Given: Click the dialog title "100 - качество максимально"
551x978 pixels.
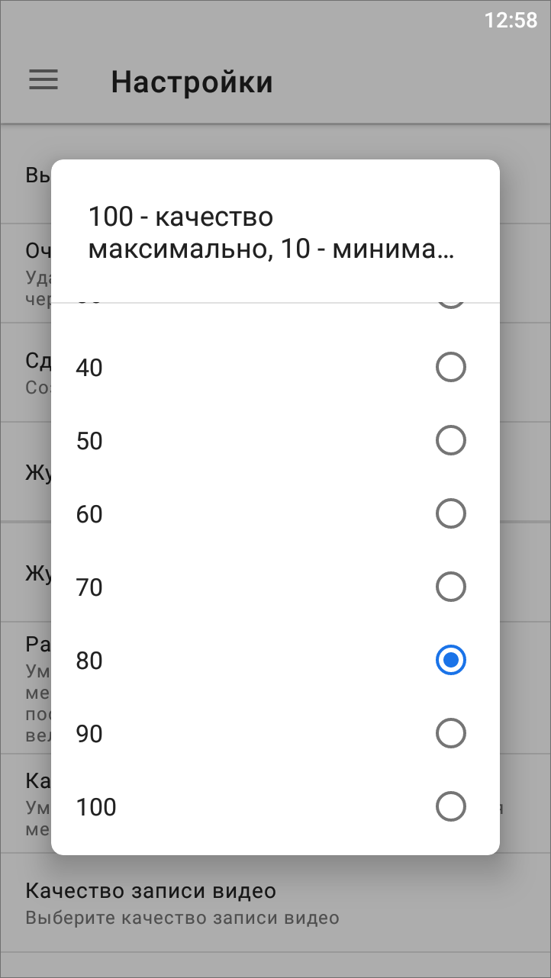Looking at the screenshot, I should (x=271, y=233).
